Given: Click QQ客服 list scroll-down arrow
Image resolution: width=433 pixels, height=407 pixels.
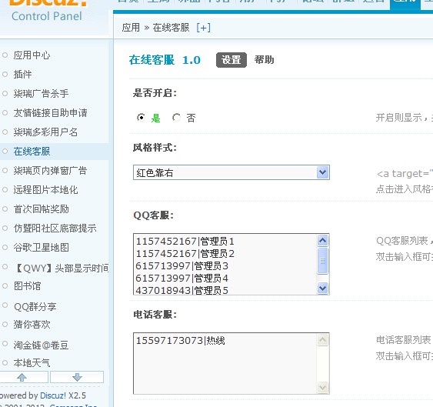Looking at the screenshot, I should pyautogui.click(x=322, y=289).
